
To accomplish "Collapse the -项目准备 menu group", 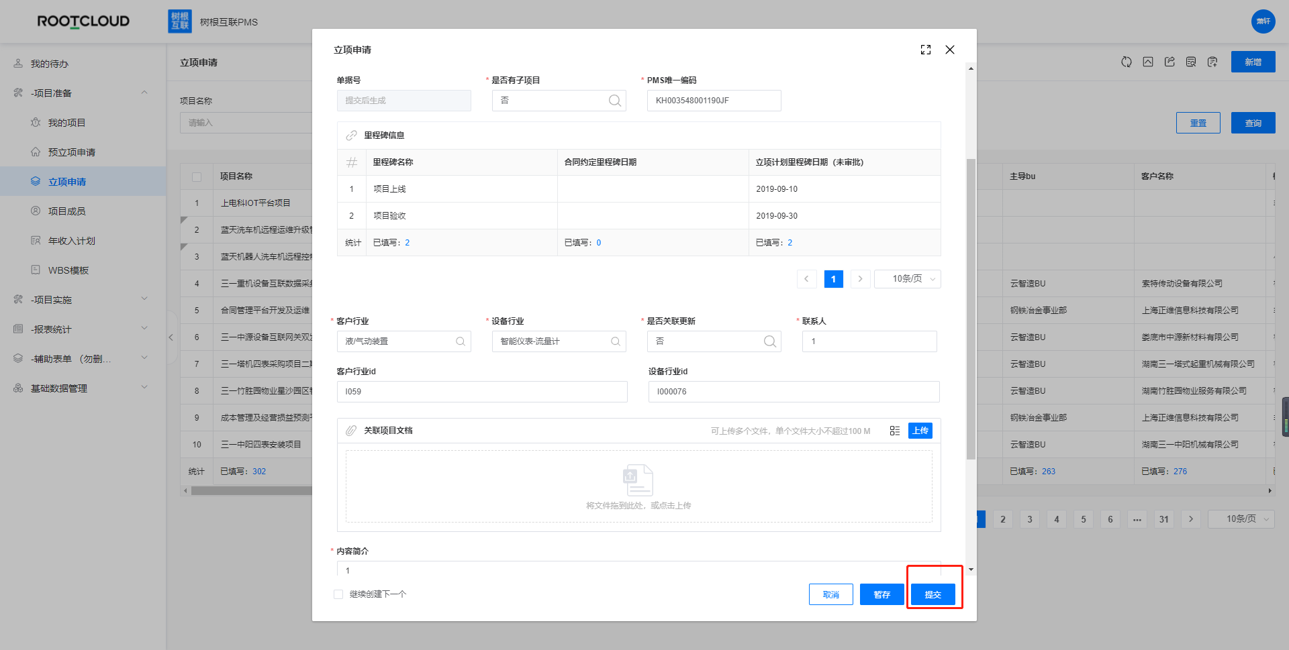I will point(144,93).
